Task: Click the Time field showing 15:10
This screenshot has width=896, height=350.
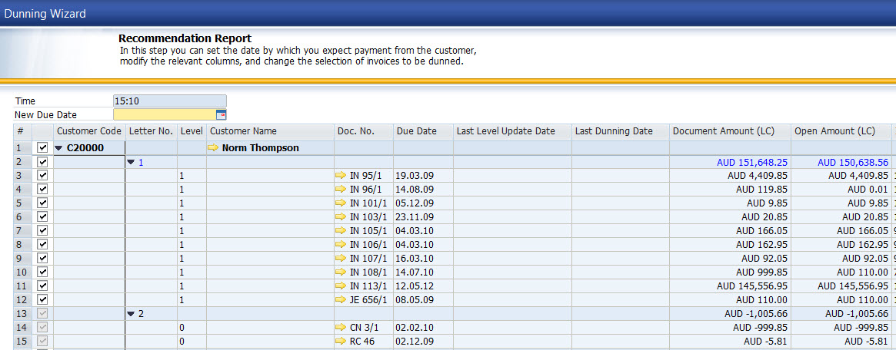Action: point(169,101)
